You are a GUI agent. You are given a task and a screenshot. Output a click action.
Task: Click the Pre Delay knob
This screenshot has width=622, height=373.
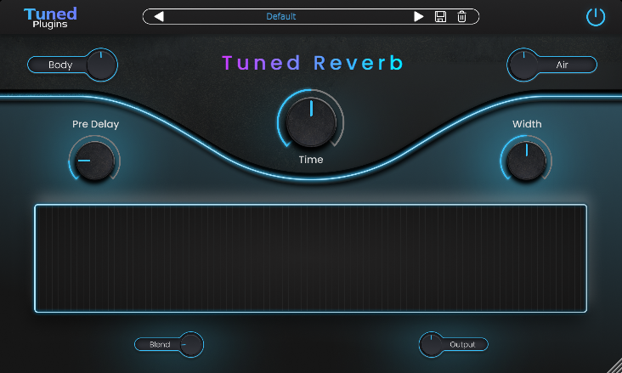coord(93,160)
